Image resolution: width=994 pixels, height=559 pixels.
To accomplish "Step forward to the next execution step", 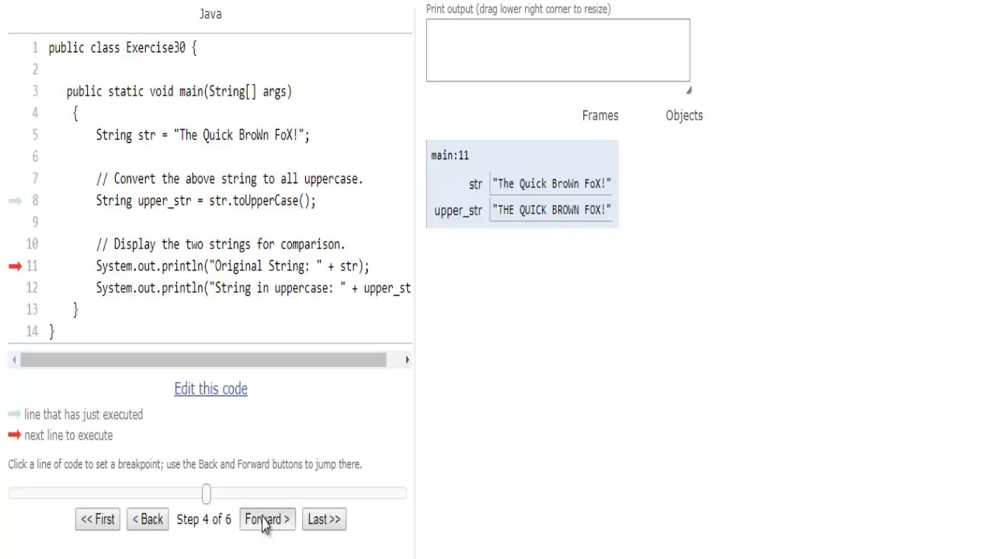I will point(267,519).
